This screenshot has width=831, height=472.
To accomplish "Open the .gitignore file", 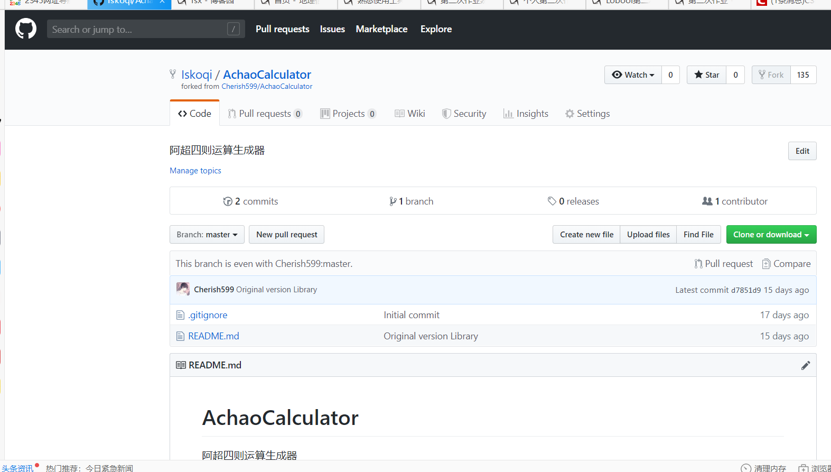I will click(208, 315).
